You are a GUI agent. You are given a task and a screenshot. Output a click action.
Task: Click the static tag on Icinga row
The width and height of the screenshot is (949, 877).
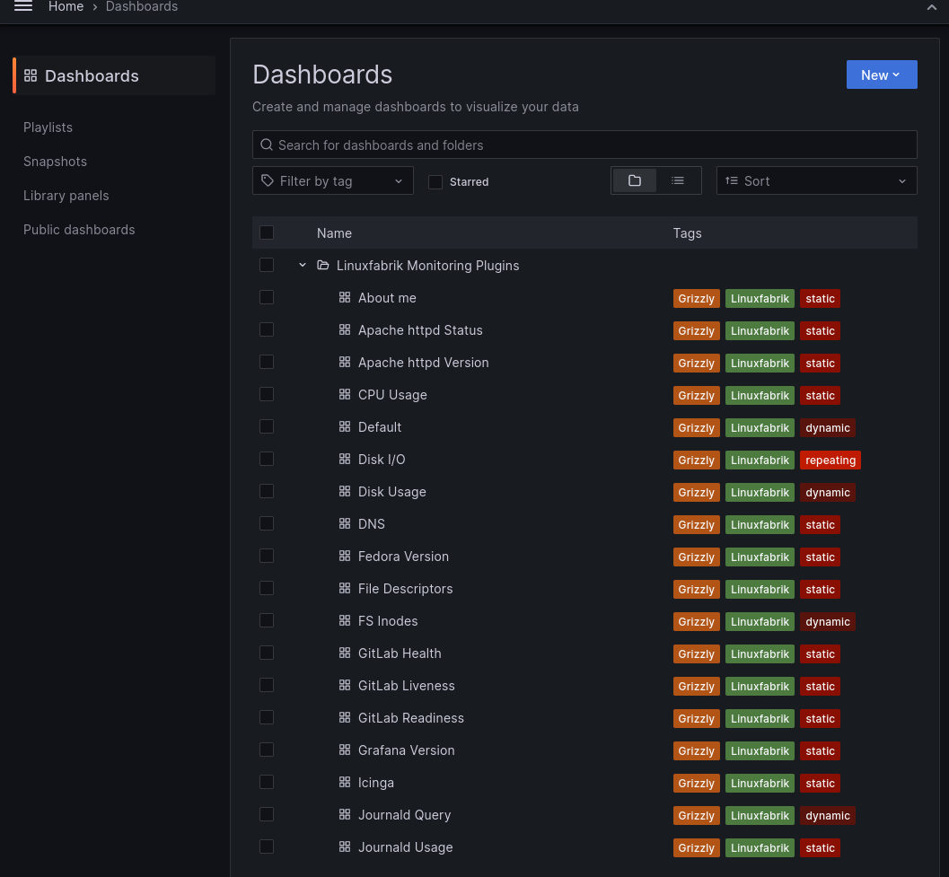820,783
